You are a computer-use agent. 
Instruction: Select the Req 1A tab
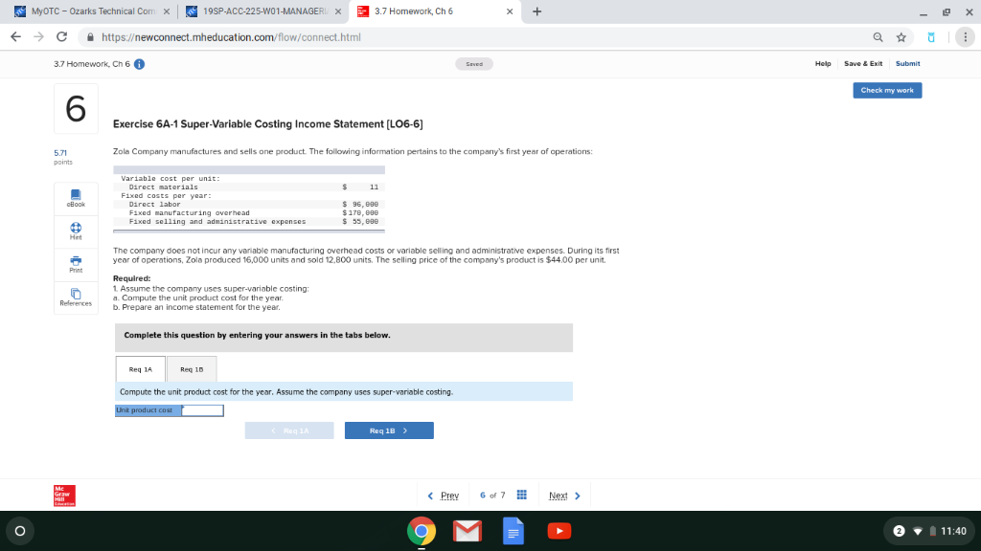(141, 369)
